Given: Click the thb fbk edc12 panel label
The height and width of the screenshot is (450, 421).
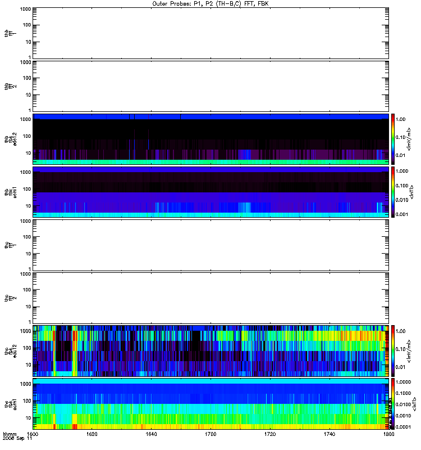Looking at the screenshot, I should click(x=10, y=139).
